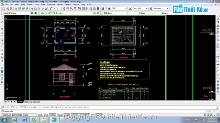
Task: Toggle OTRACK in status bar
Action: pos(75,115)
